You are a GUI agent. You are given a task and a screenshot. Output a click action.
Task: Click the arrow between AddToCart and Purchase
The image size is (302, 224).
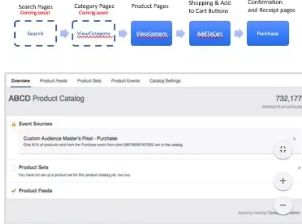pos(239,33)
